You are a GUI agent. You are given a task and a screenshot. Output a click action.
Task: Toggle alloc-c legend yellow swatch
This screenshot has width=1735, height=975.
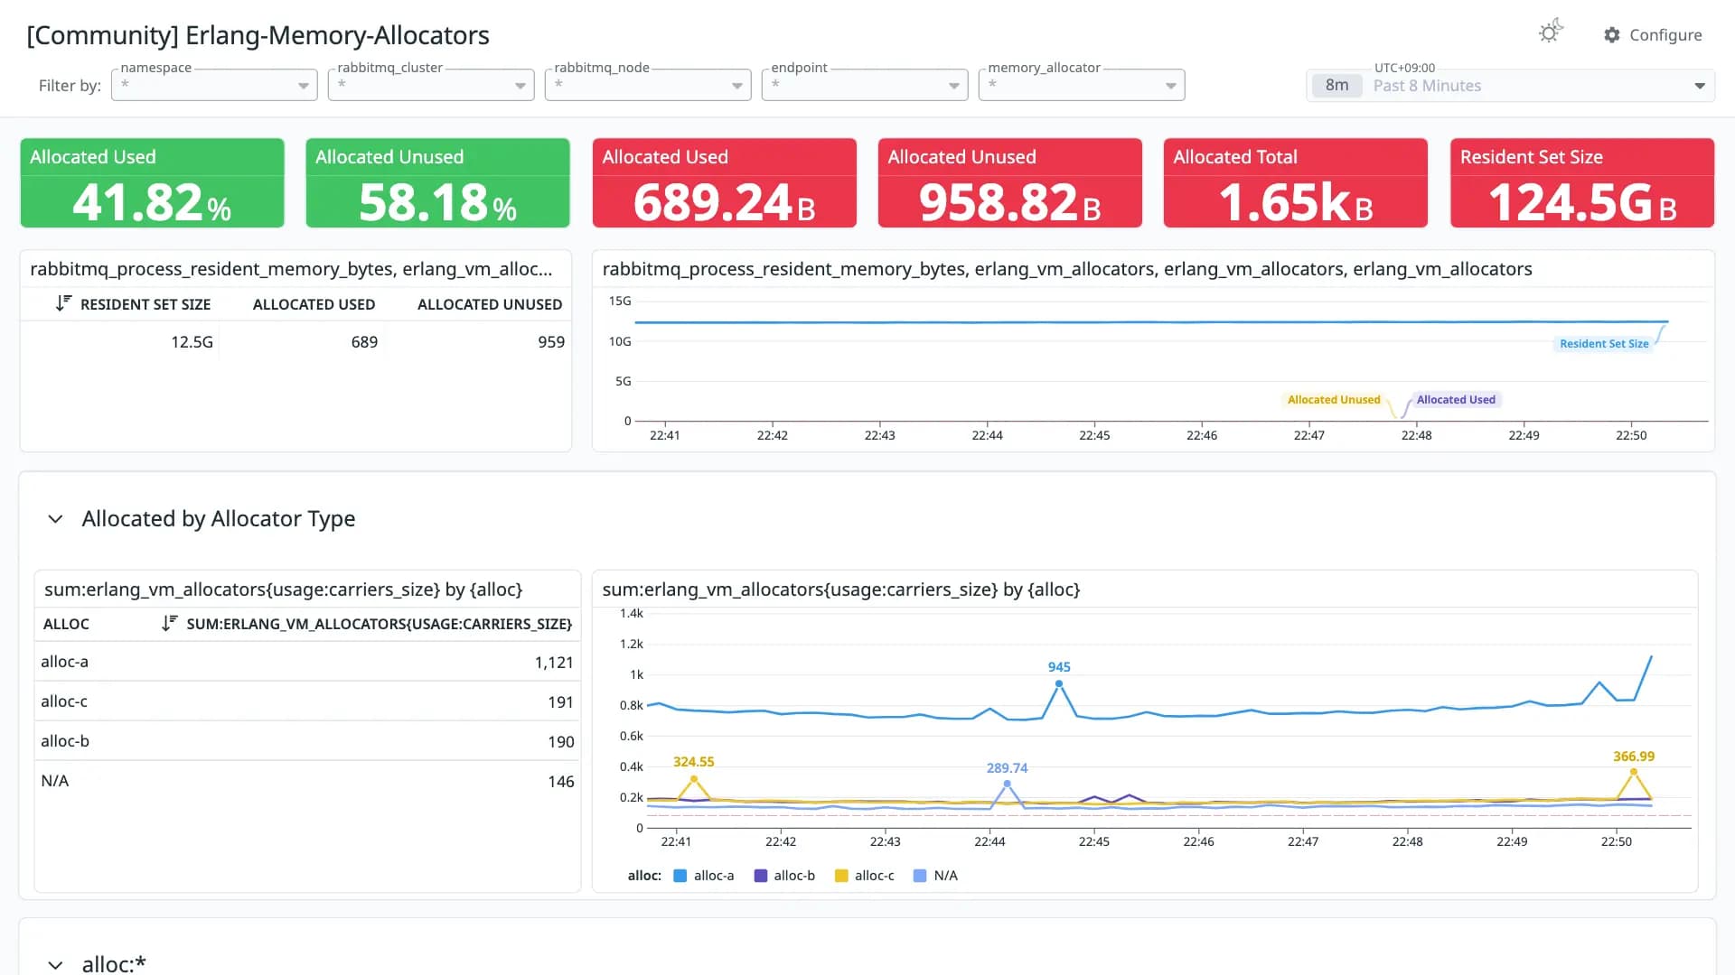pos(841,876)
